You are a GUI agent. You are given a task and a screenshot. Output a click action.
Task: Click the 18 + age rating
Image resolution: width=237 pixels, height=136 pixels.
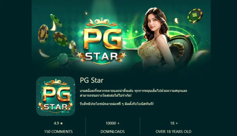tap(174, 123)
